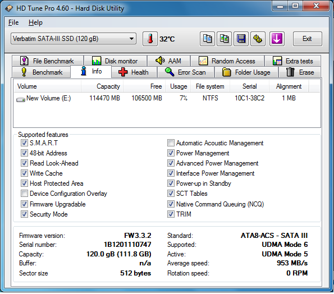Screen dimensions: 334x294
Task: Switch to the Benchmark tab
Action: tap(42, 72)
